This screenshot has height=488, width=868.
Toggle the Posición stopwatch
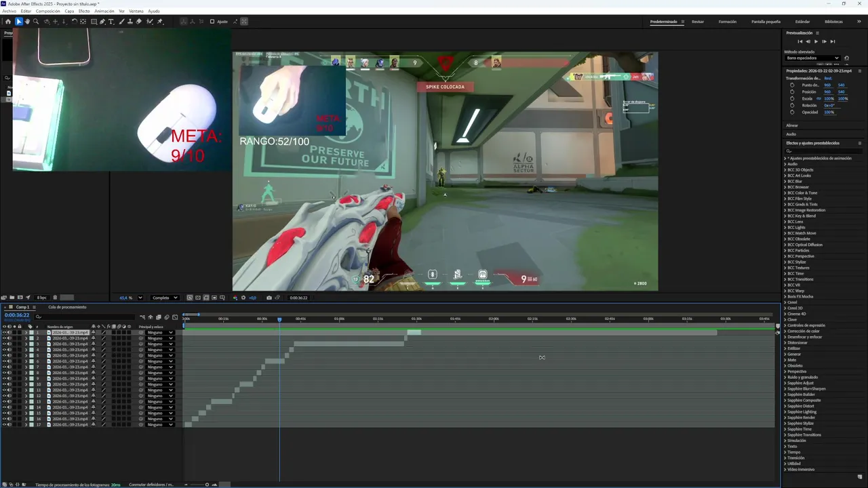click(x=792, y=91)
